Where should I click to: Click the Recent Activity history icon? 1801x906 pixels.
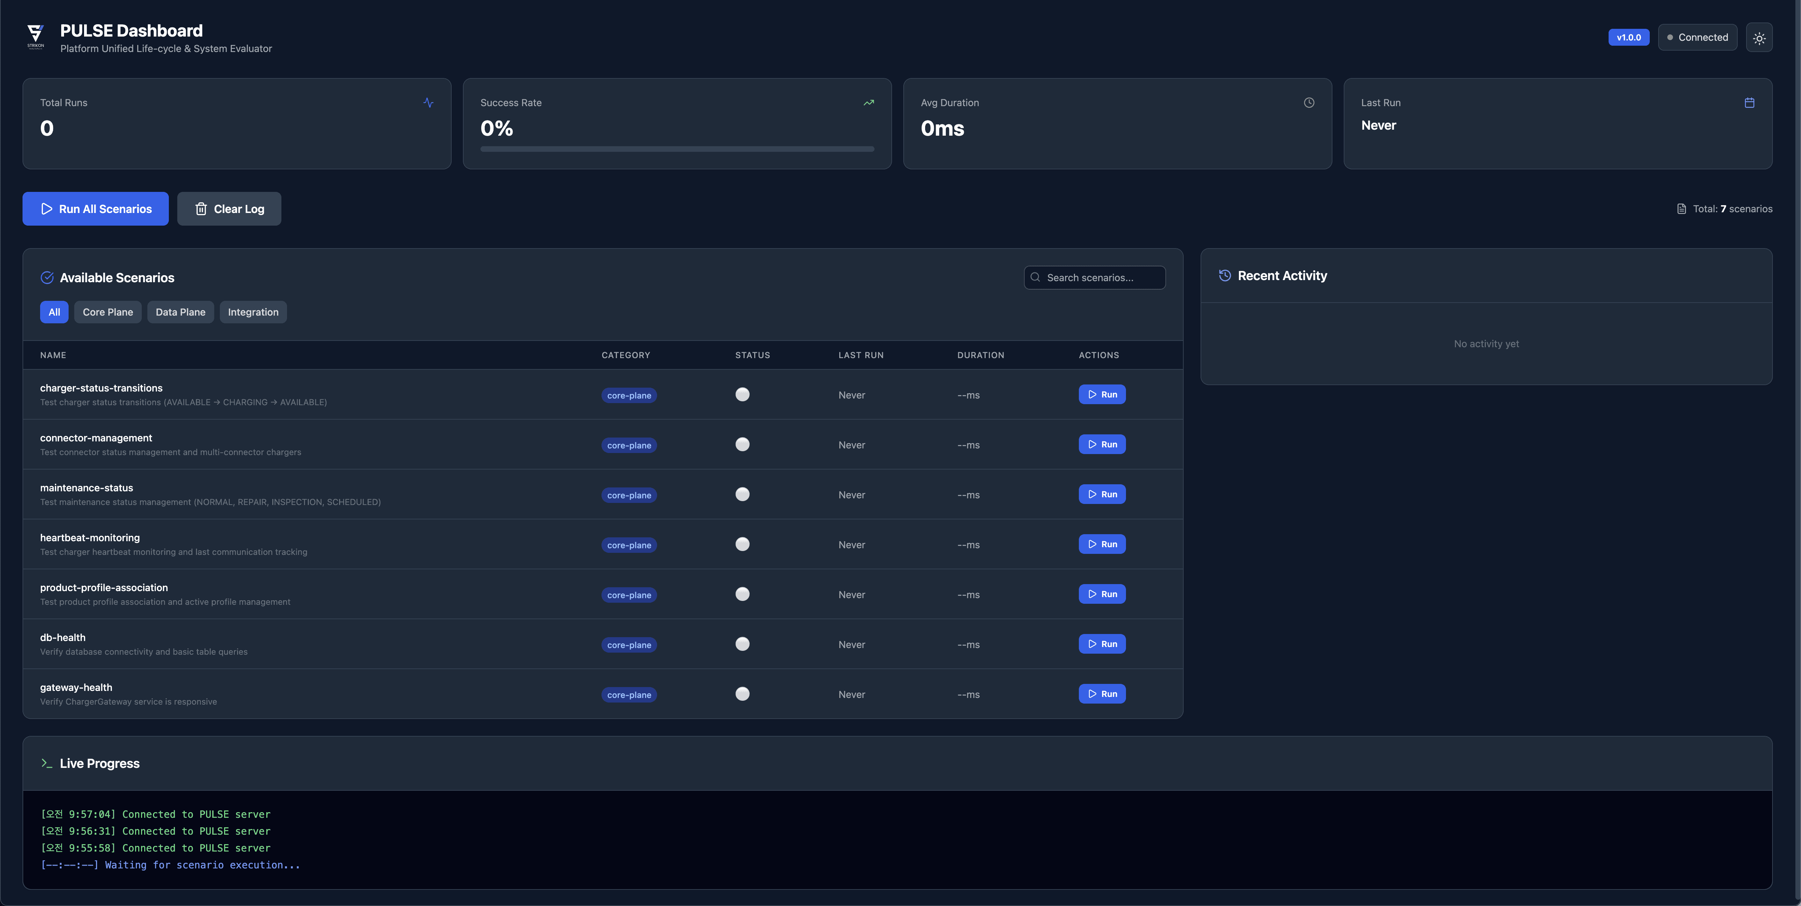point(1225,275)
